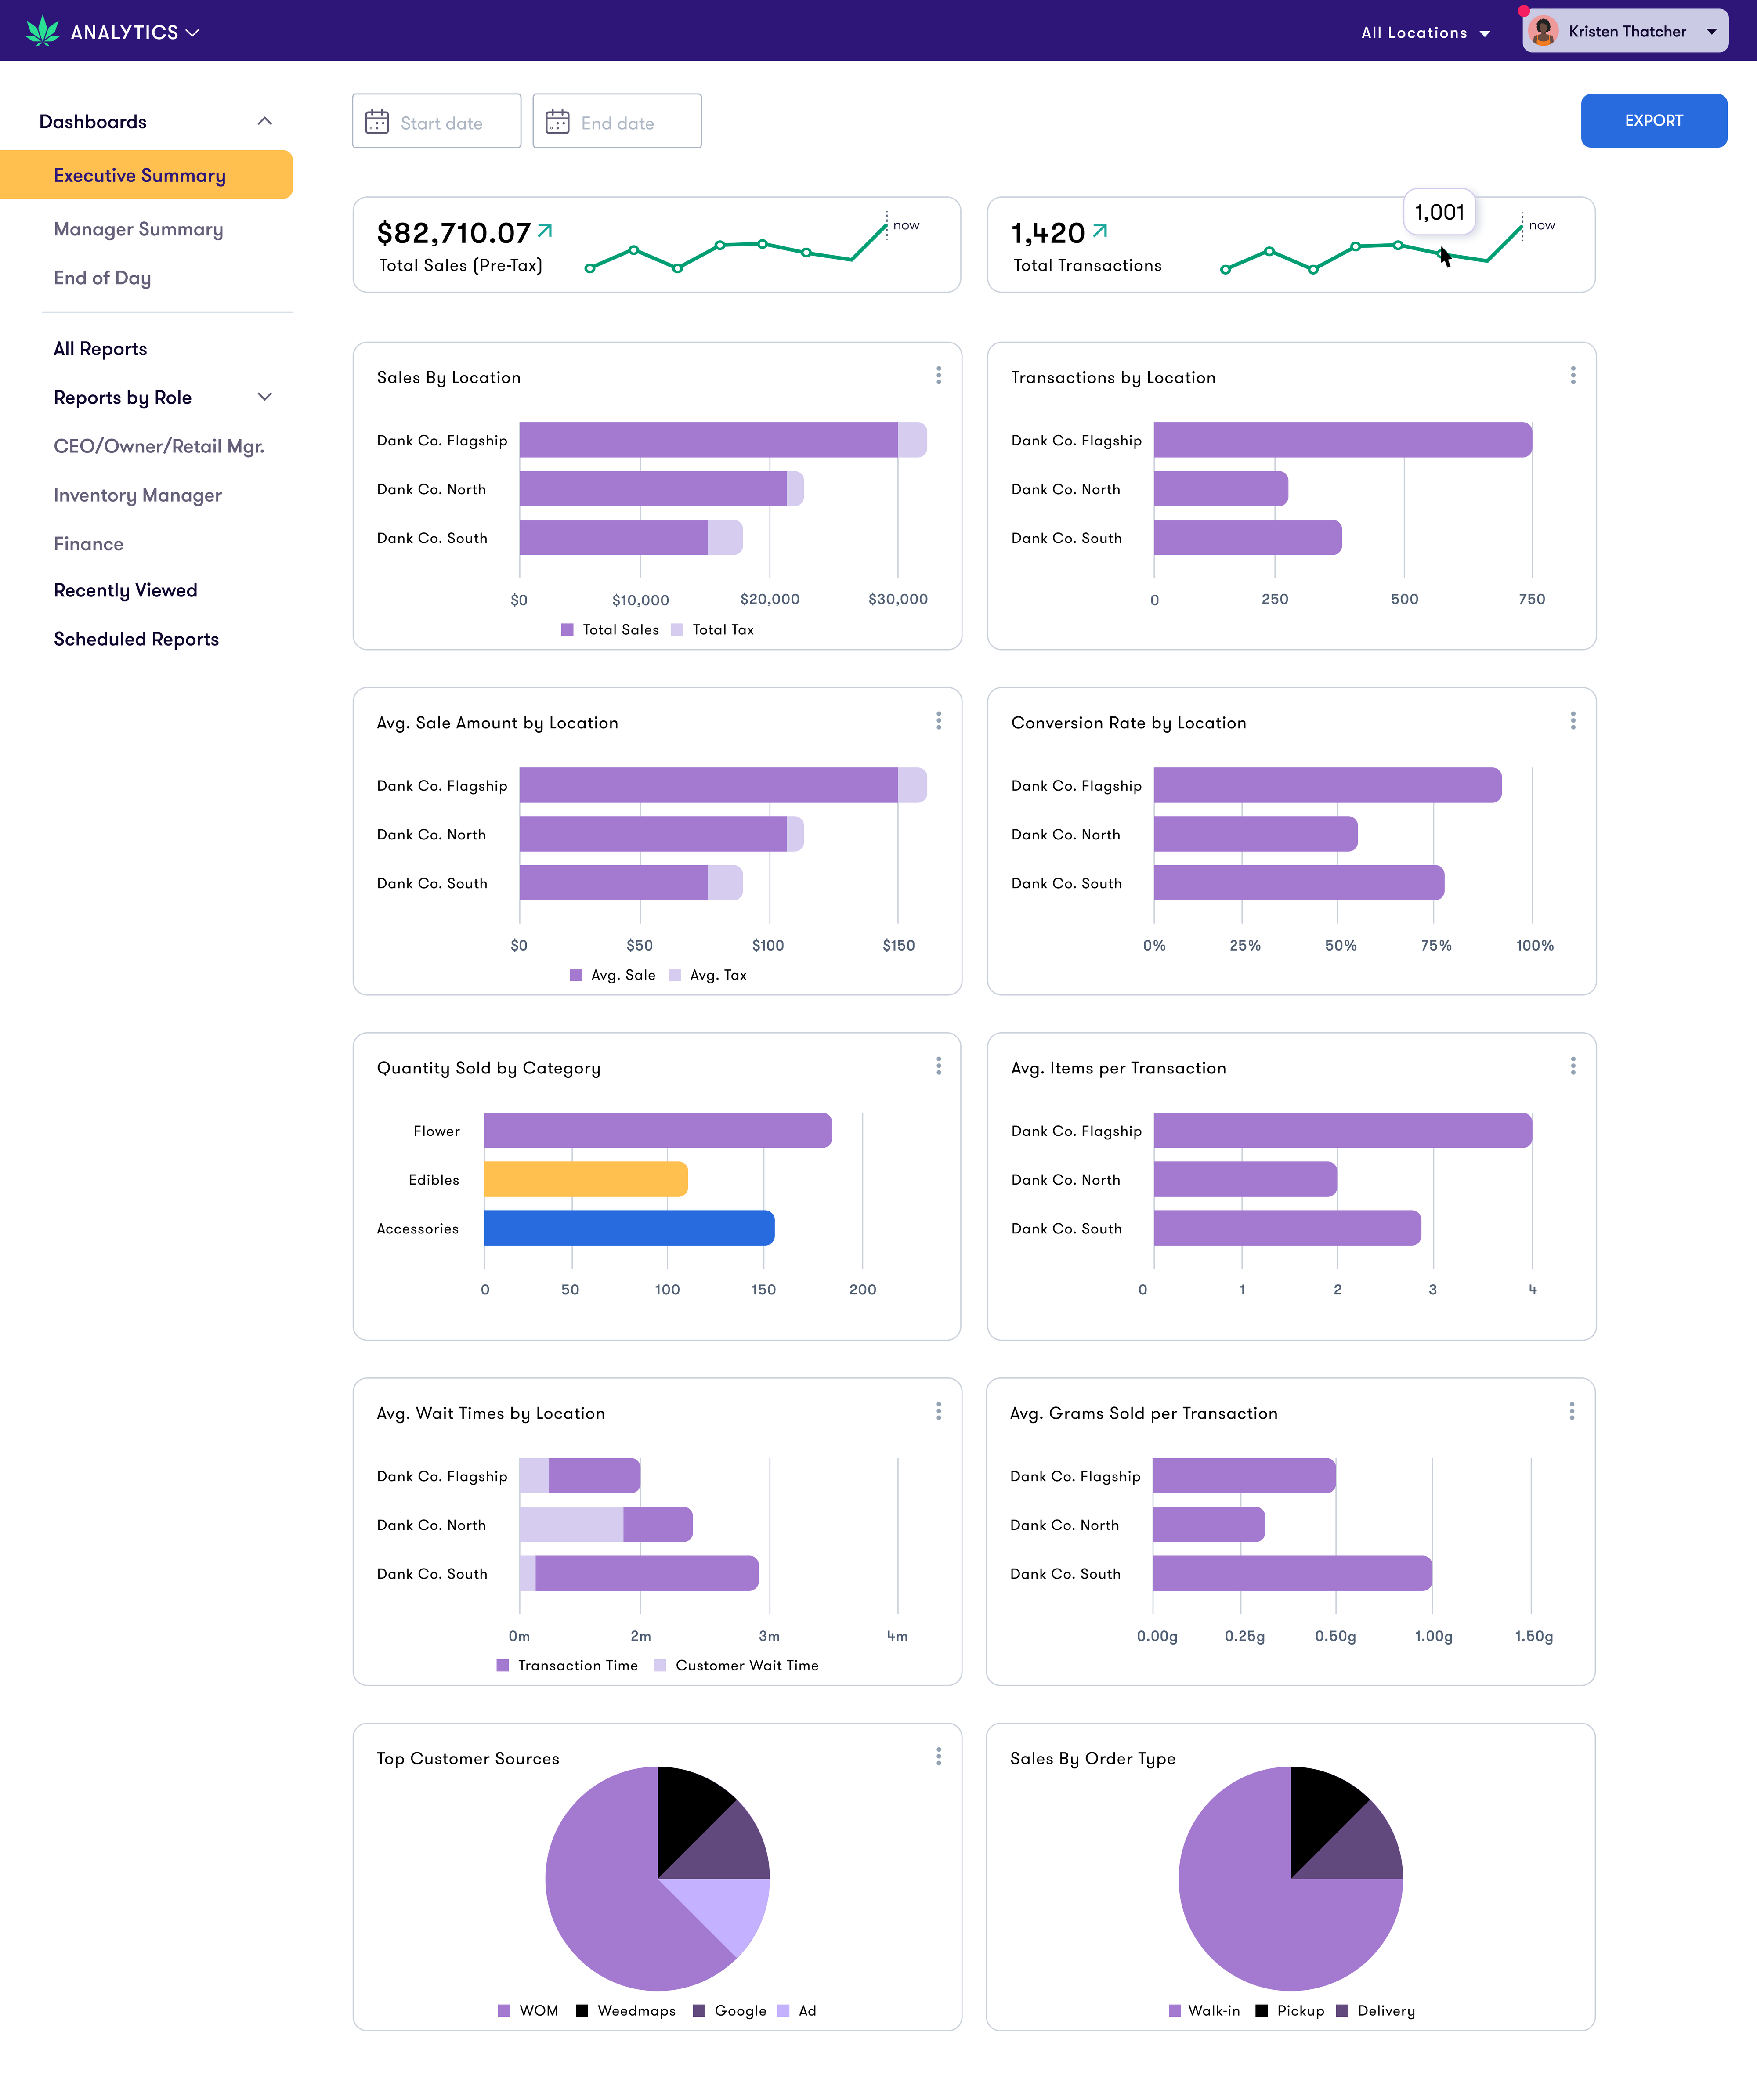This screenshot has height=2100, width=1757.
Task: Collapse the Dashboards sidebar section
Action: pos(264,121)
